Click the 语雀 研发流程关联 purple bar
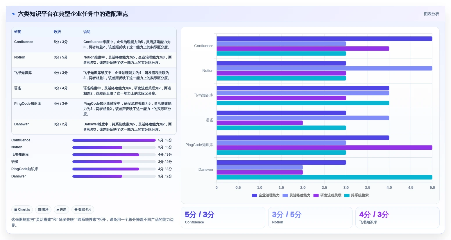 (x=260, y=123)
